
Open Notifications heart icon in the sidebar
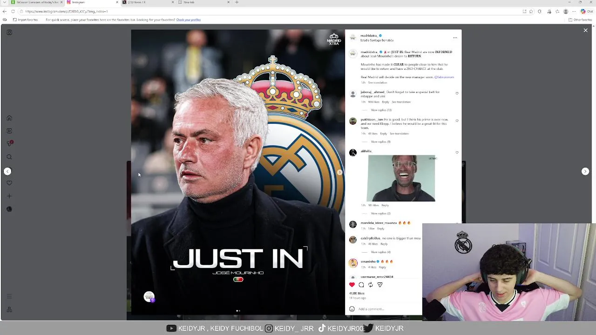click(9, 183)
